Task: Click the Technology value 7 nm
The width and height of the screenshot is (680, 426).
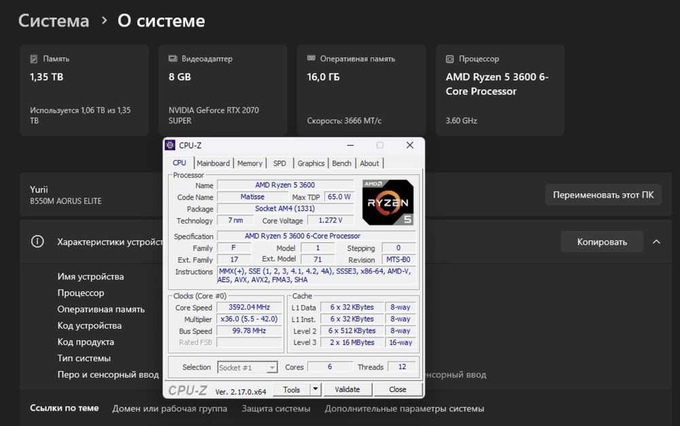Action: (235, 220)
